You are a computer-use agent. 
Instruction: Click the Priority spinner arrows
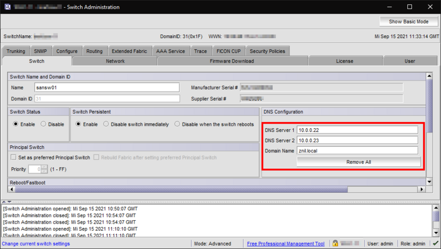(x=52, y=169)
